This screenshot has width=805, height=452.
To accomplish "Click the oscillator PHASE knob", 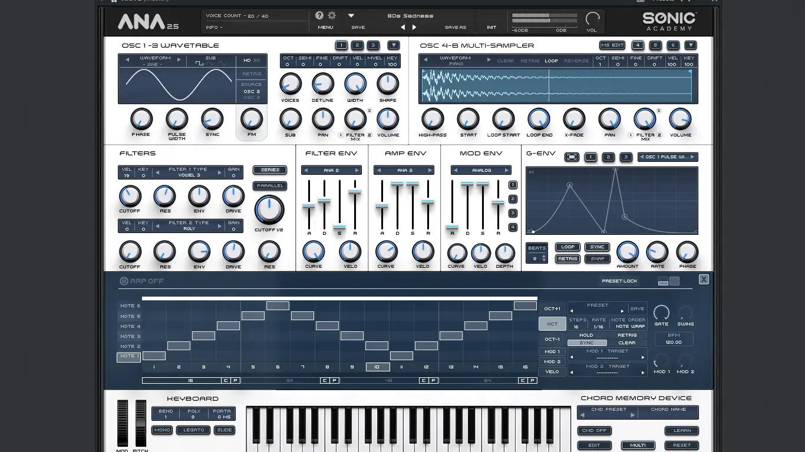I will point(141,119).
